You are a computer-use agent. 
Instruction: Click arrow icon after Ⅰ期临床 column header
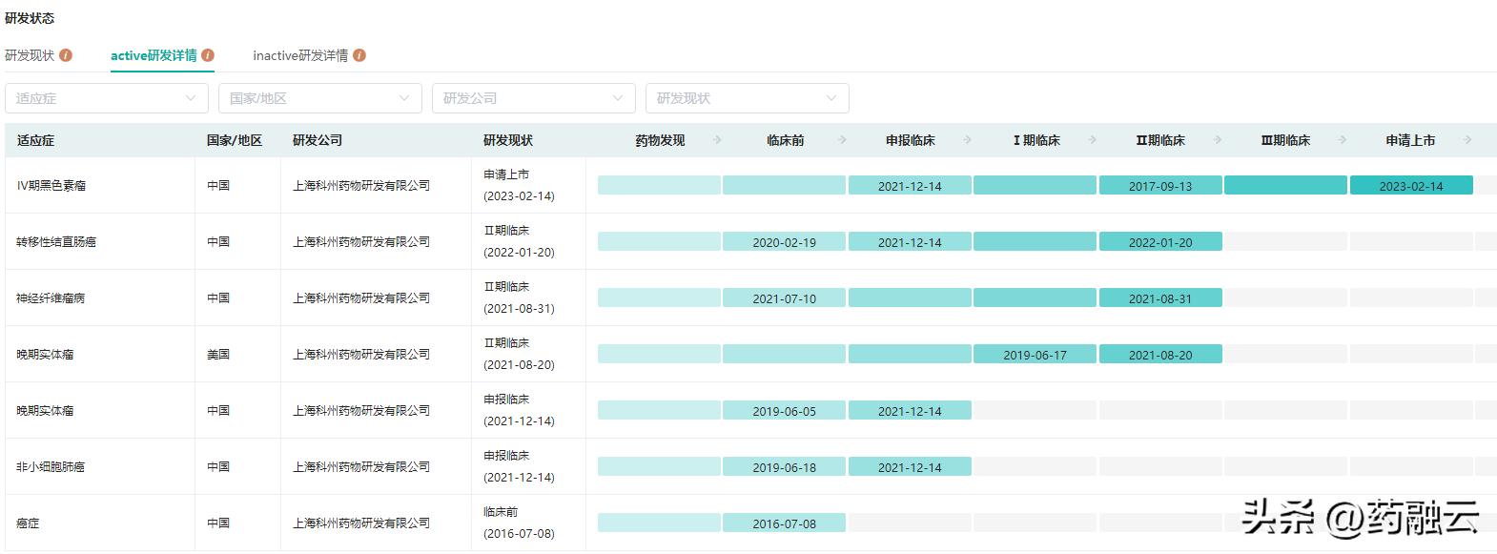point(1092,140)
